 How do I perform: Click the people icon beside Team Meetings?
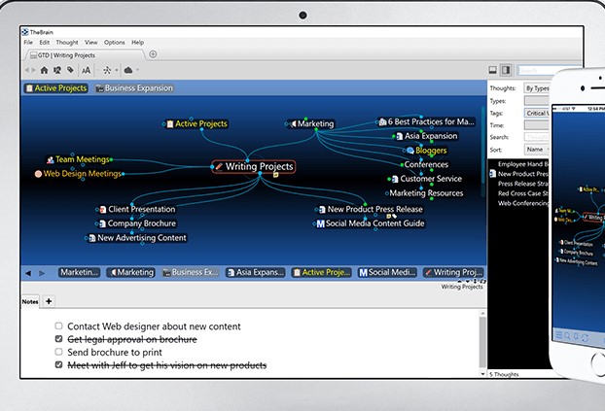[x=51, y=159]
